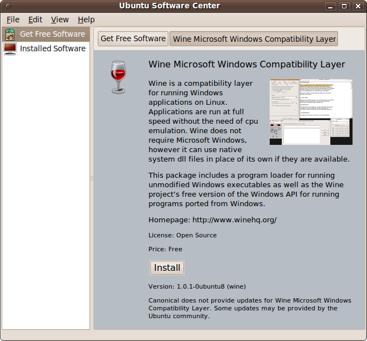
Task: Click the Wine Microsoft Windows Compatibility Layer breadcrumb
Action: 254,38
